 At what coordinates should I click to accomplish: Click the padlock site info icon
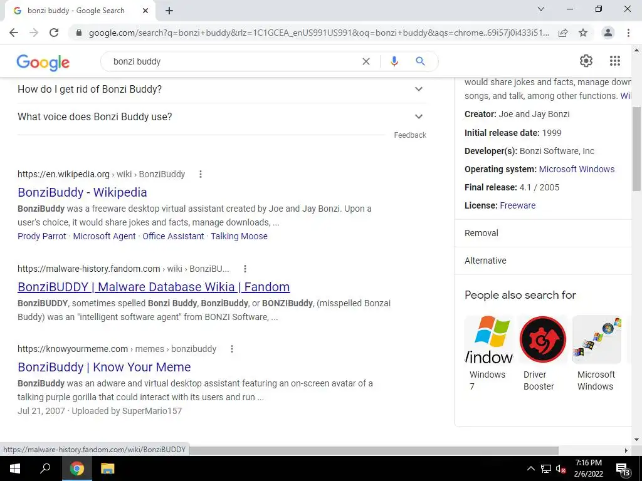tap(79, 33)
